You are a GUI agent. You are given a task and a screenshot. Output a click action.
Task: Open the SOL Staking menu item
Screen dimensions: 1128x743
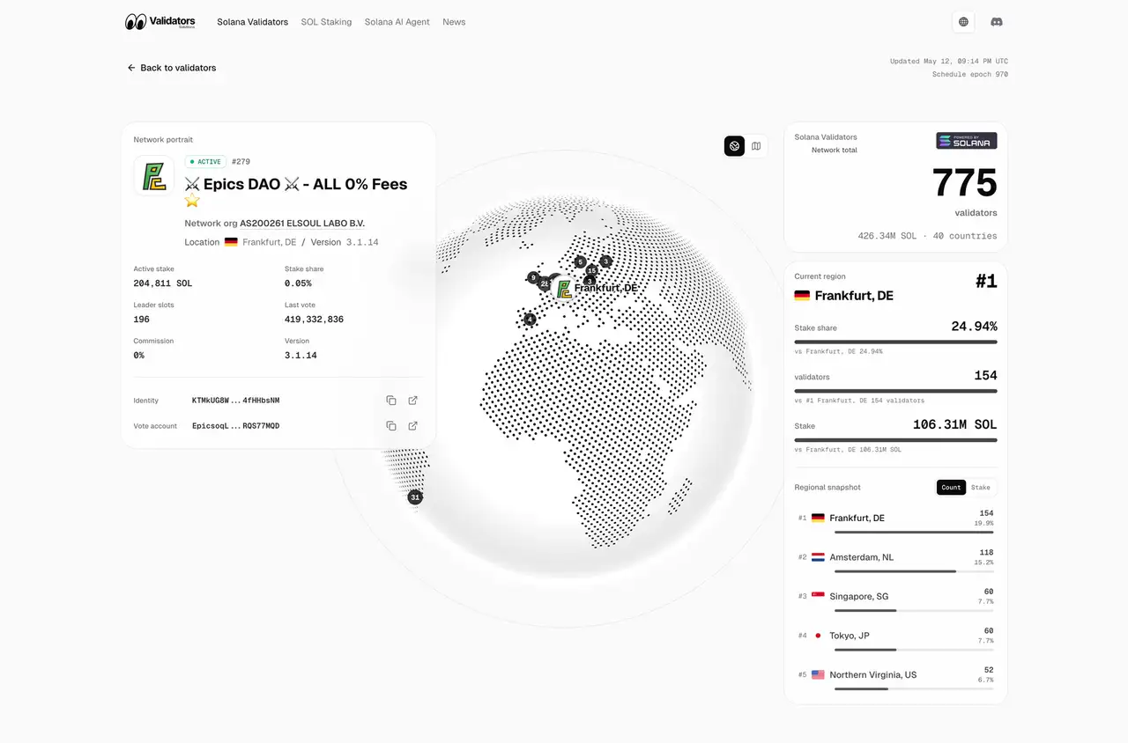pyautogui.click(x=326, y=22)
